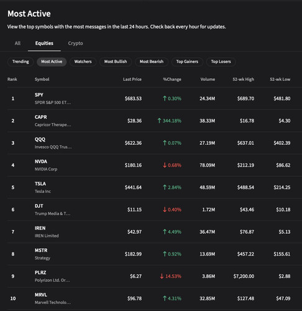This screenshot has width=302, height=311.
Task: Click SPDR S&P 500 ET… company name
Action: coord(53,103)
